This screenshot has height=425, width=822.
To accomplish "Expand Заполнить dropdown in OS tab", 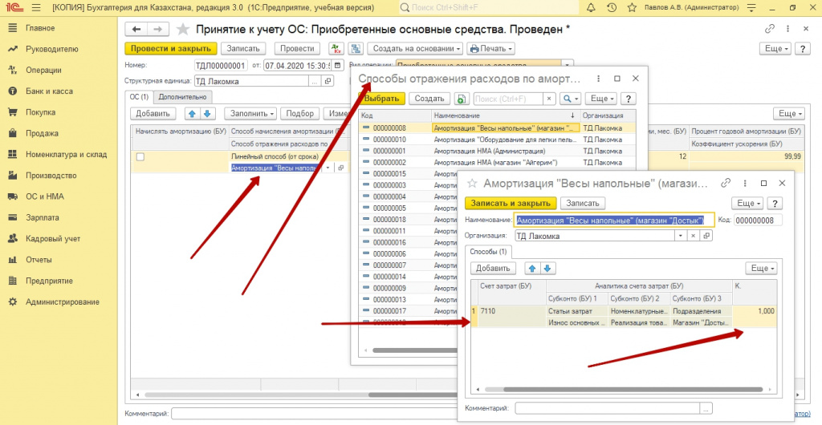I will coord(250,114).
